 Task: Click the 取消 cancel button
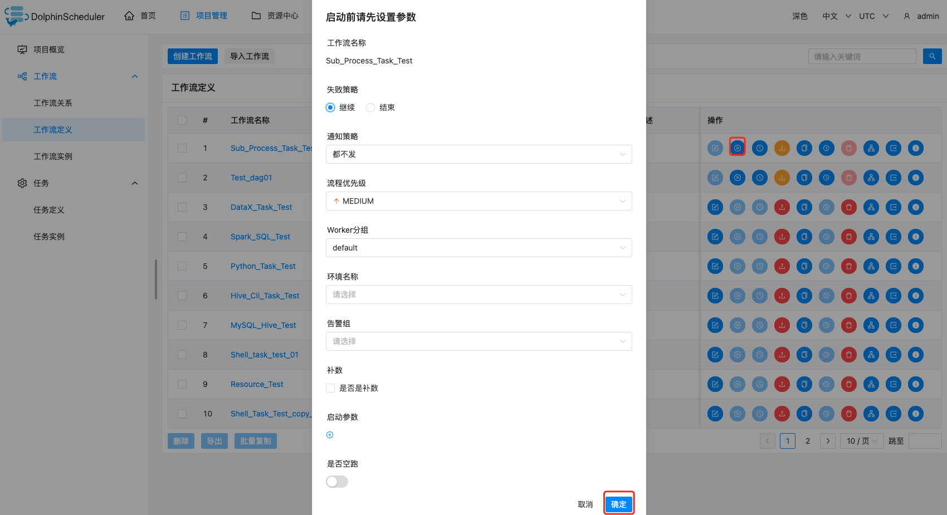(585, 504)
